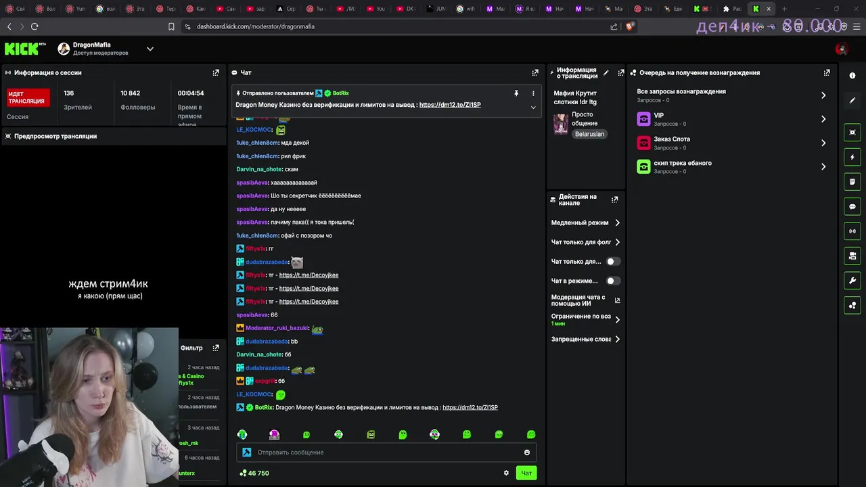Screen dimensions: 866x487
Task: Open the user avatar at top right
Action: tap(842, 49)
